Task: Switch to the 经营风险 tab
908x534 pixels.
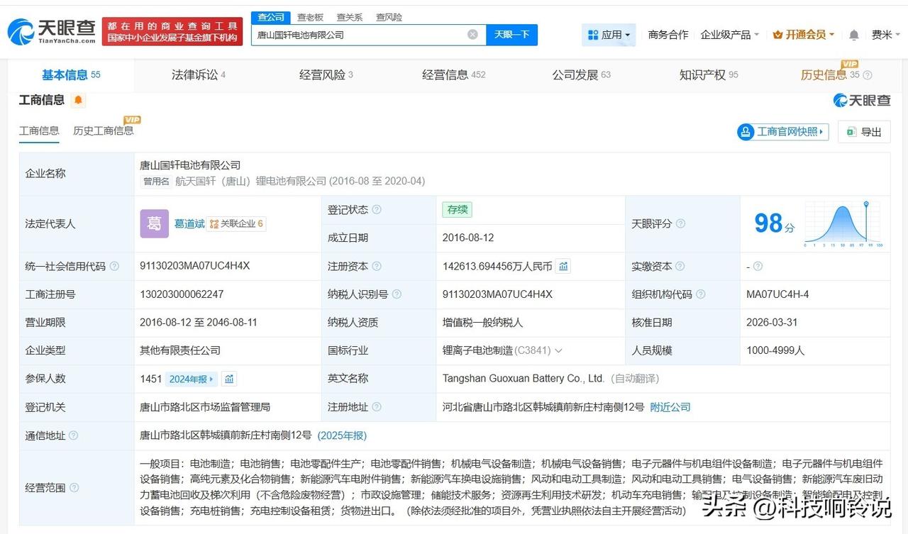Action: 326,75
